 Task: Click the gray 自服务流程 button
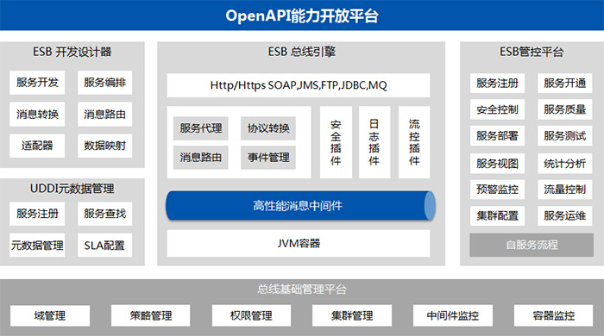(532, 245)
